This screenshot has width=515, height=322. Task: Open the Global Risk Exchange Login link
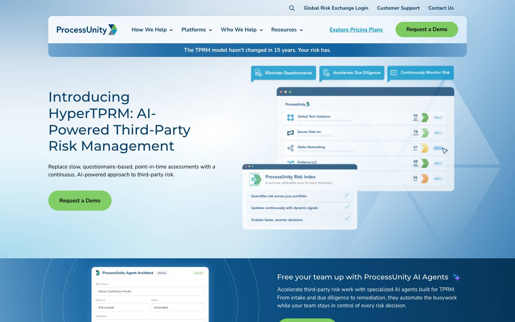tap(336, 8)
